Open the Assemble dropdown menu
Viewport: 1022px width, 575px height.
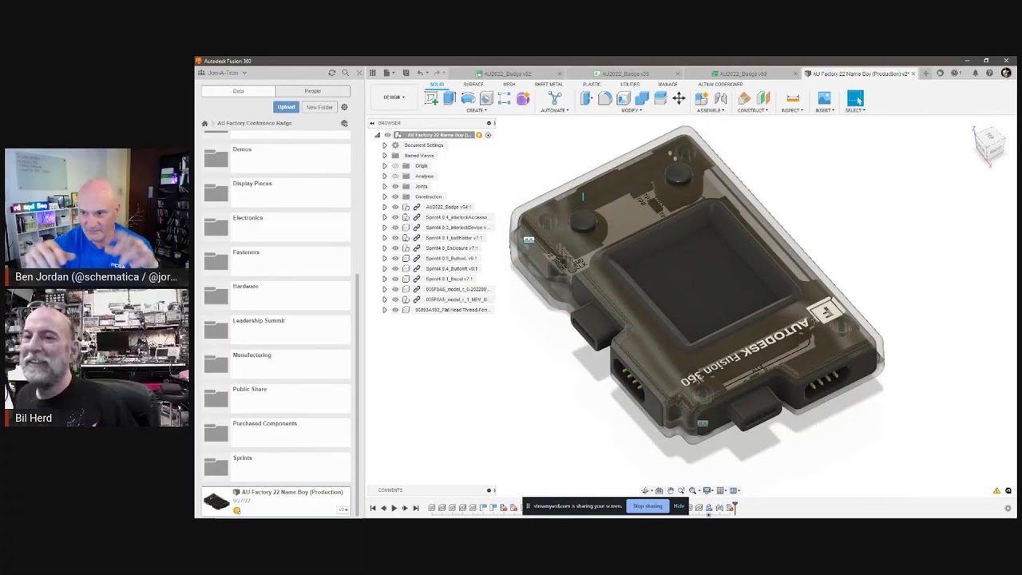(711, 110)
